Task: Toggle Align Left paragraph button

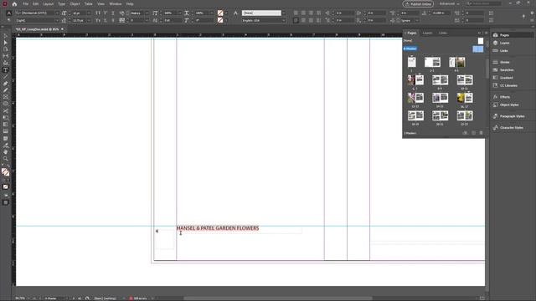Action: tap(296, 13)
